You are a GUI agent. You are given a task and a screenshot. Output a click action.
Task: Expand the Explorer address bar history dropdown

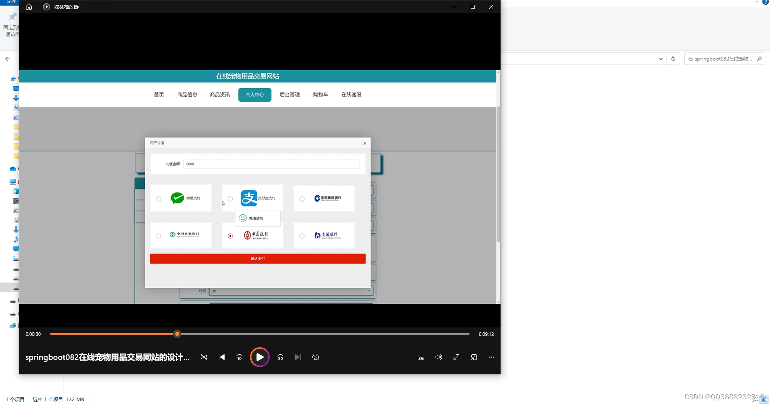[661, 59]
